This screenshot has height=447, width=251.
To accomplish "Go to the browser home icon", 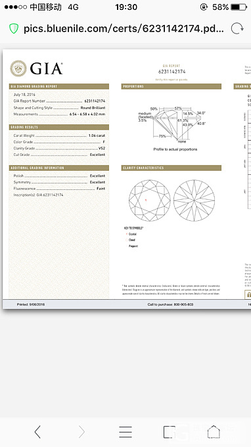I will click(214, 432).
